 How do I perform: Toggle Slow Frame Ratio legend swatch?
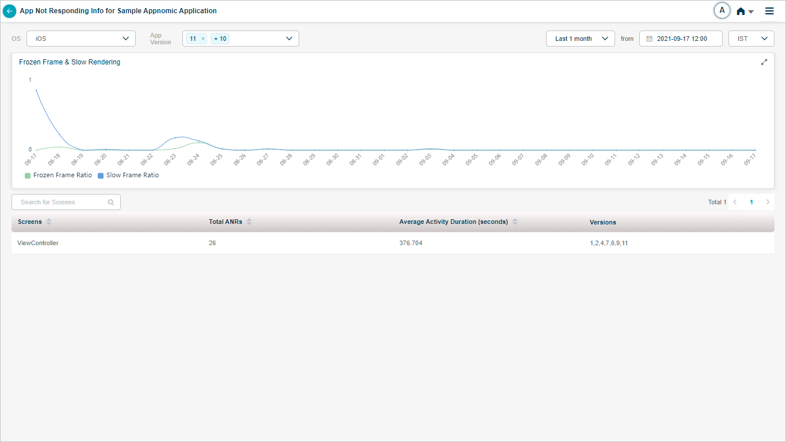(x=101, y=176)
